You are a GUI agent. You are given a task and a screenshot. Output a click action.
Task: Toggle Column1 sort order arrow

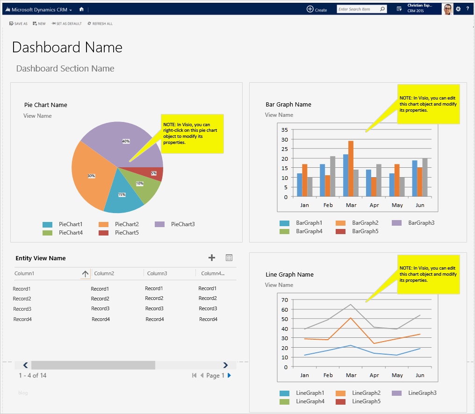pyautogui.click(x=85, y=274)
